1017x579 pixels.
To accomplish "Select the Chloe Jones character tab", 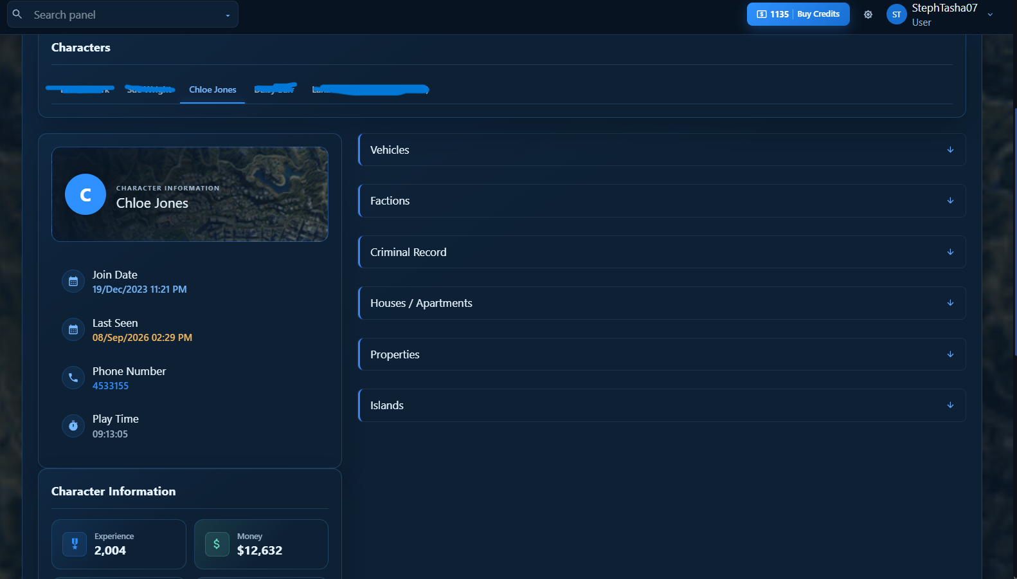I will pyautogui.click(x=213, y=89).
